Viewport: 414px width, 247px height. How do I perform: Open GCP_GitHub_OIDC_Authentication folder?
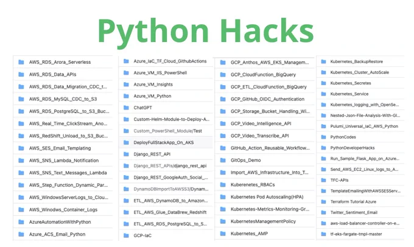click(267, 99)
